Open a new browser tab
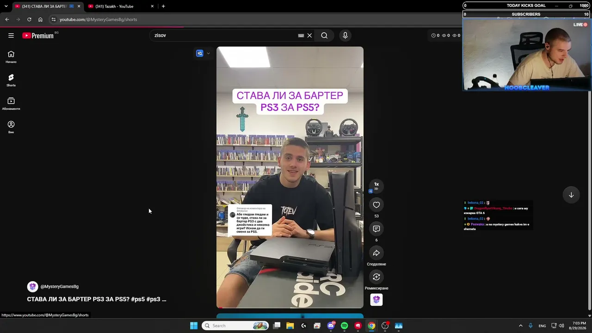This screenshot has height=333, width=592. (163, 6)
